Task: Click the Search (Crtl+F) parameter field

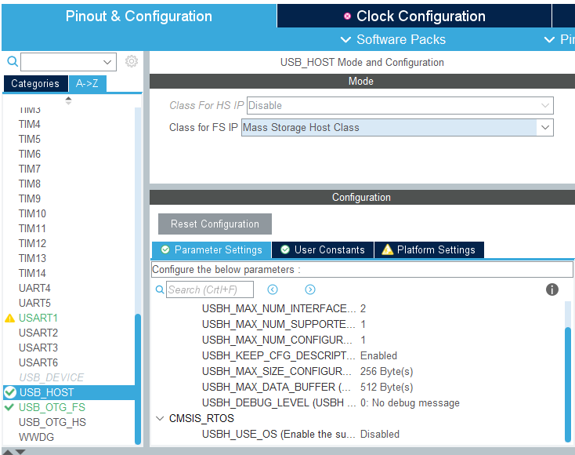Action: click(210, 289)
